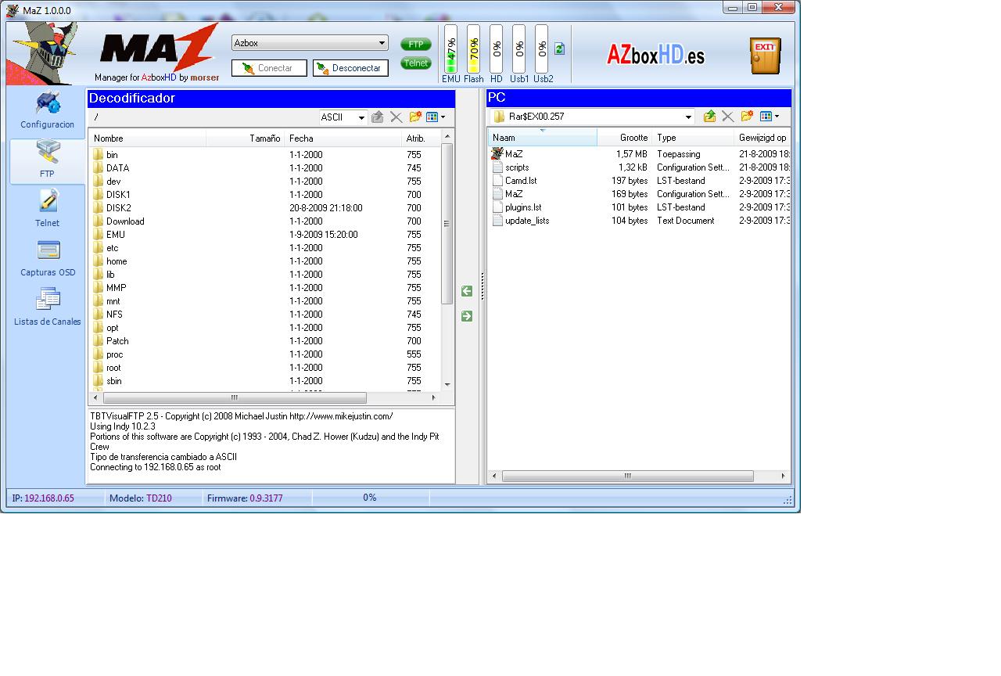Delete selected item in PC pane
This screenshot has width=1001, height=676.
(728, 117)
